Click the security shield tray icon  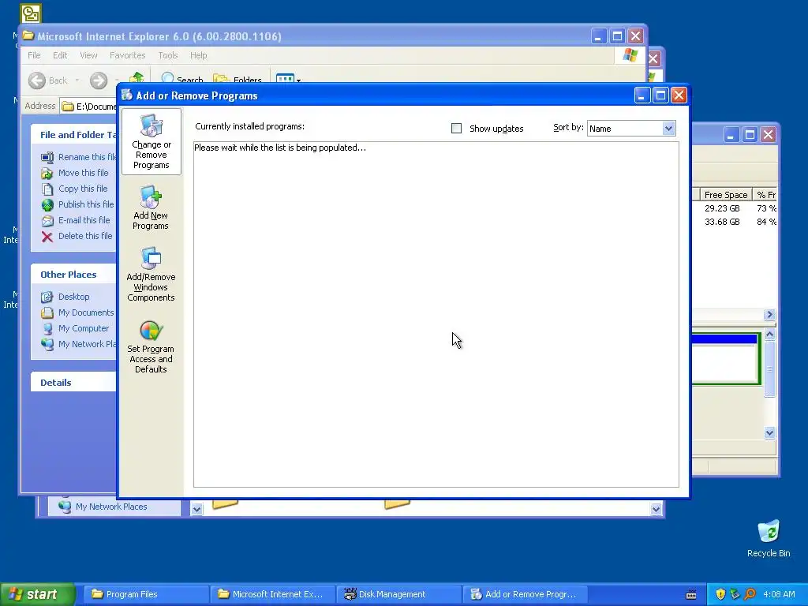tap(720, 594)
